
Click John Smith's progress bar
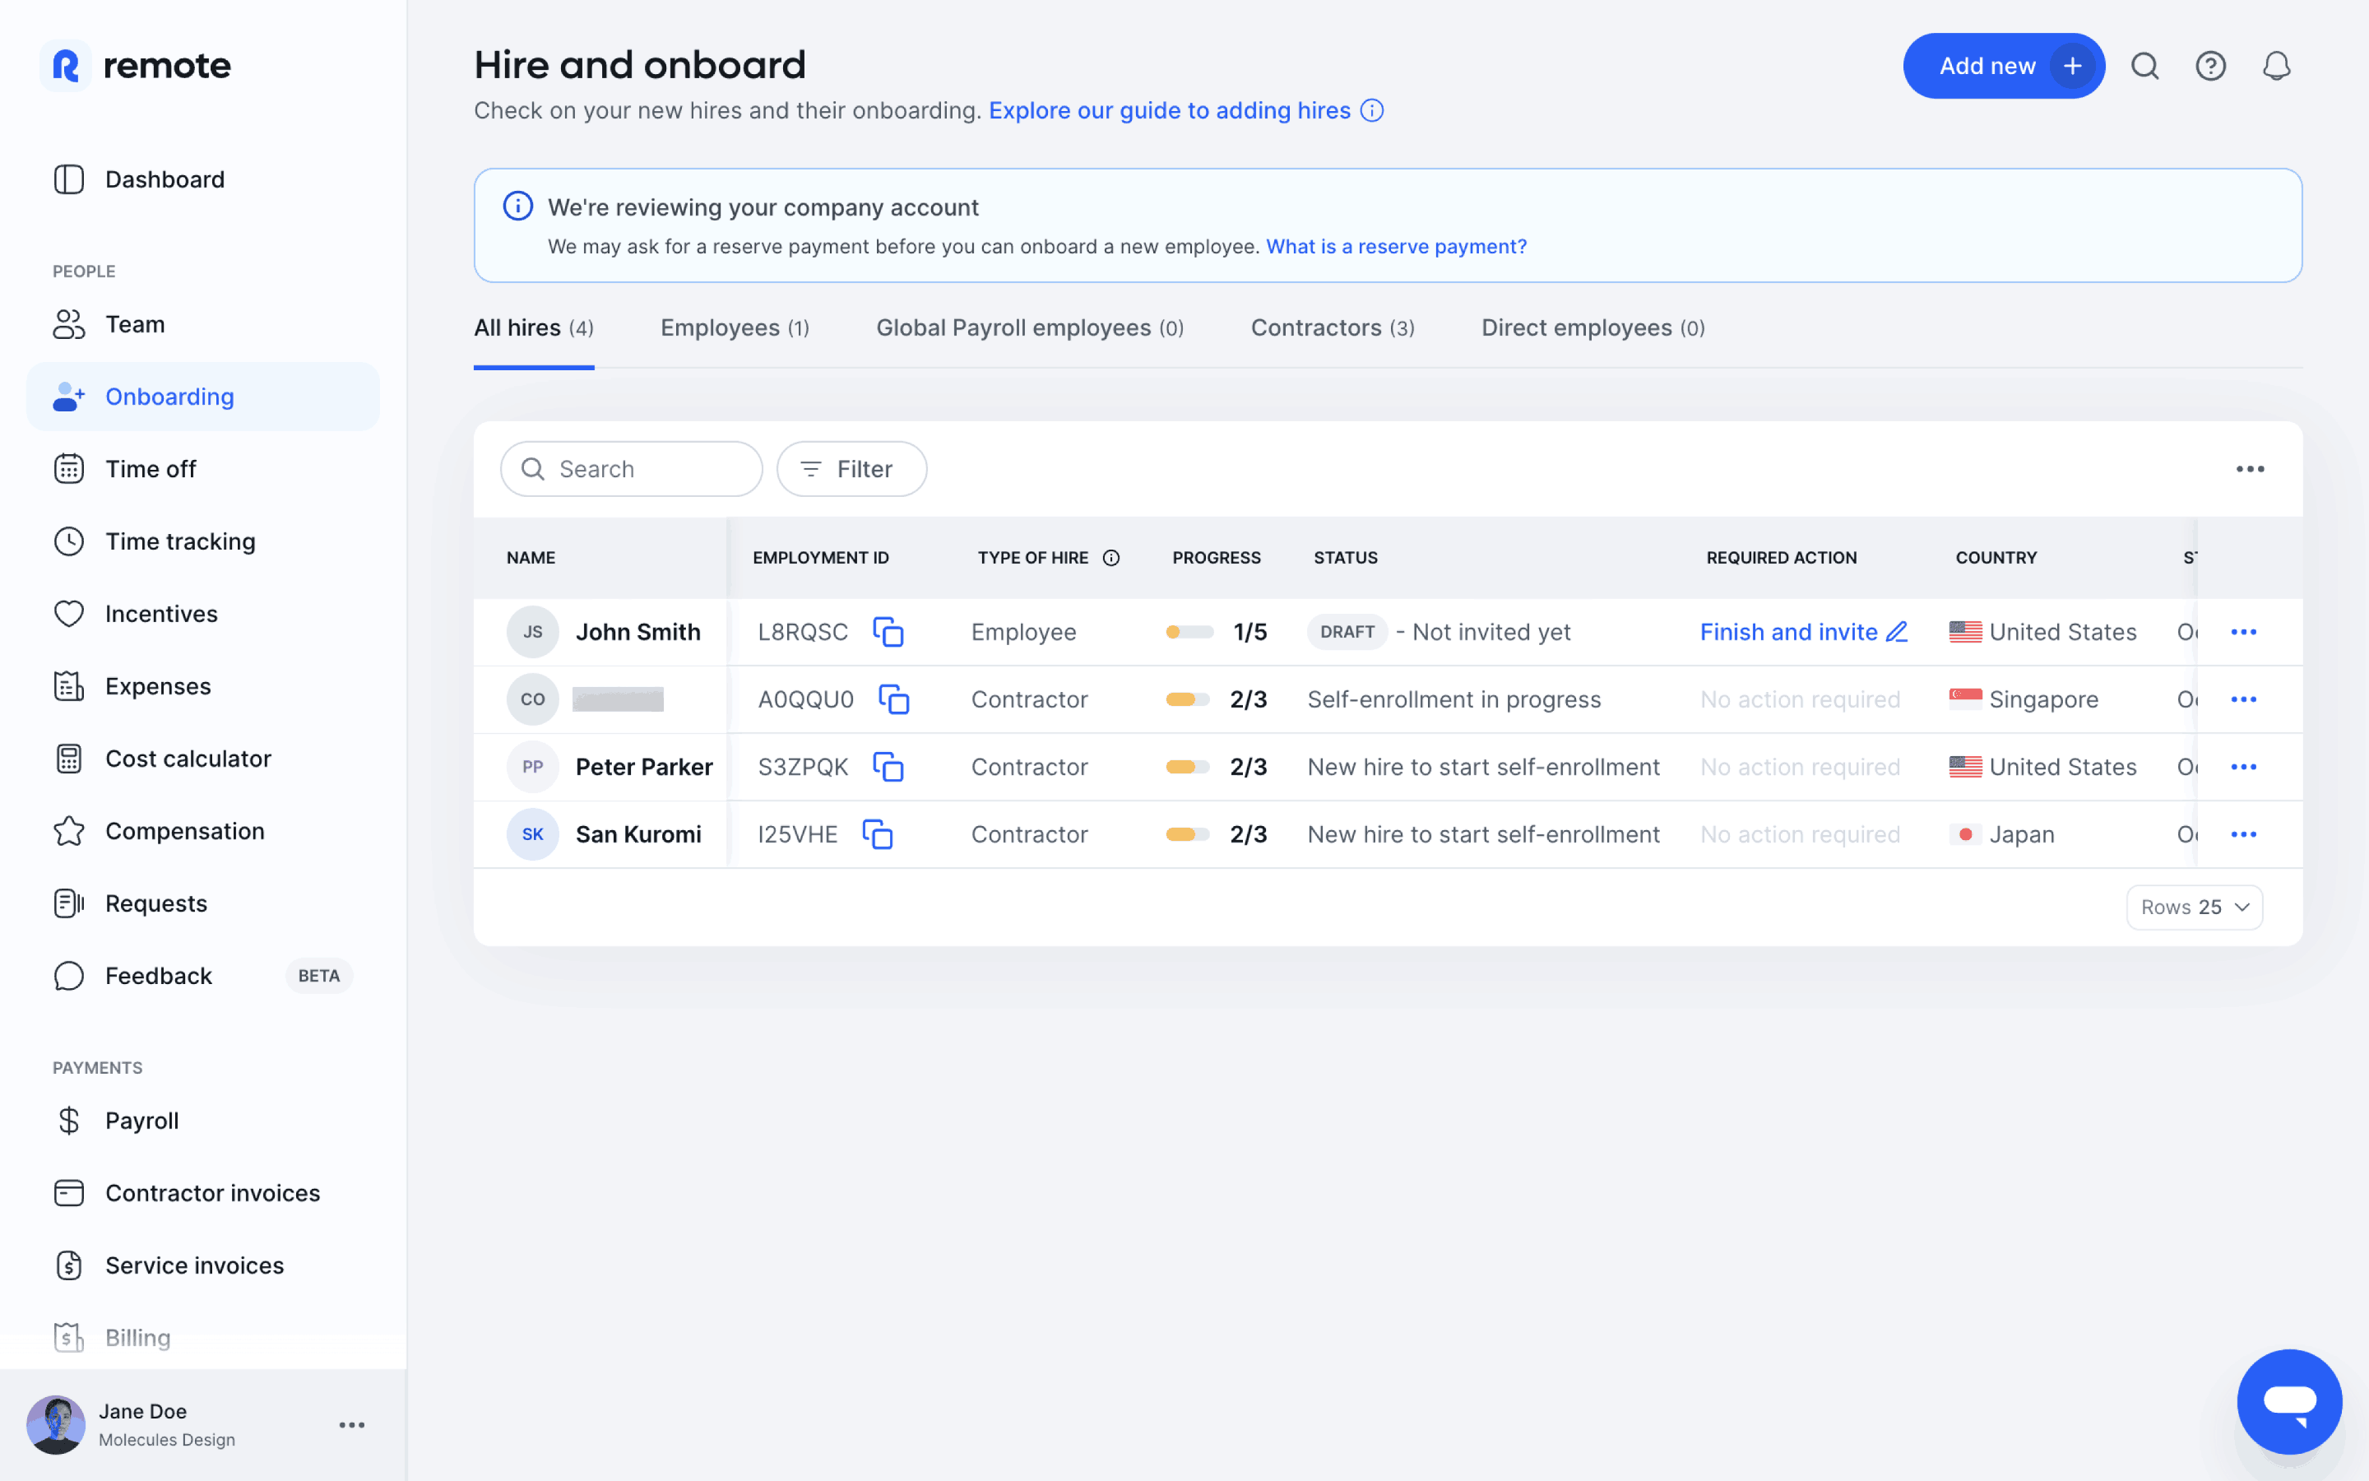pos(1189,632)
